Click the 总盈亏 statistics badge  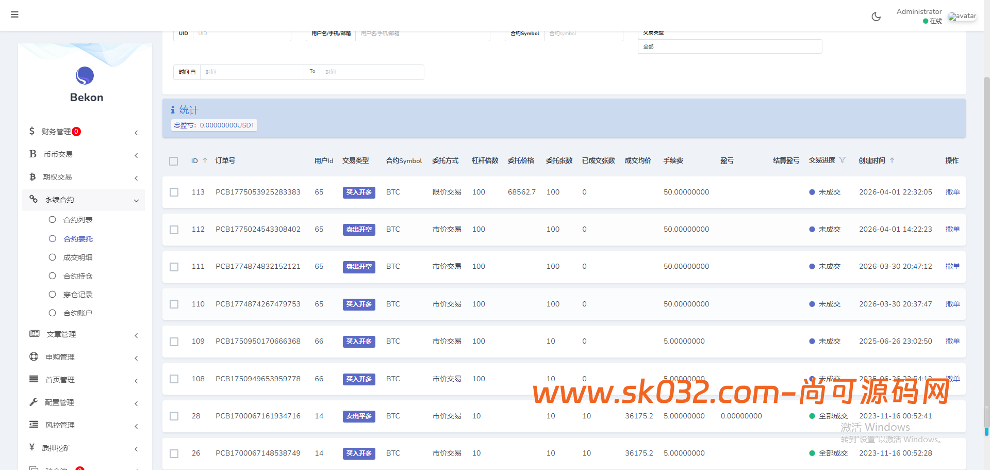click(213, 125)
